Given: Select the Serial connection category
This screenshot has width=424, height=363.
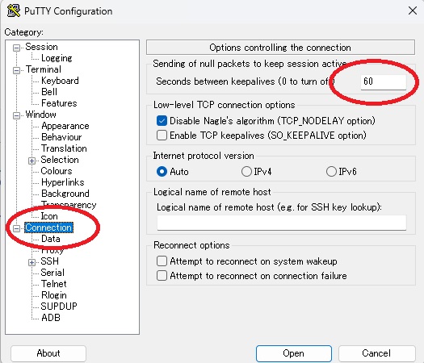Looking at the screenshot, I should pyautogui.click(x=52, y=273).
